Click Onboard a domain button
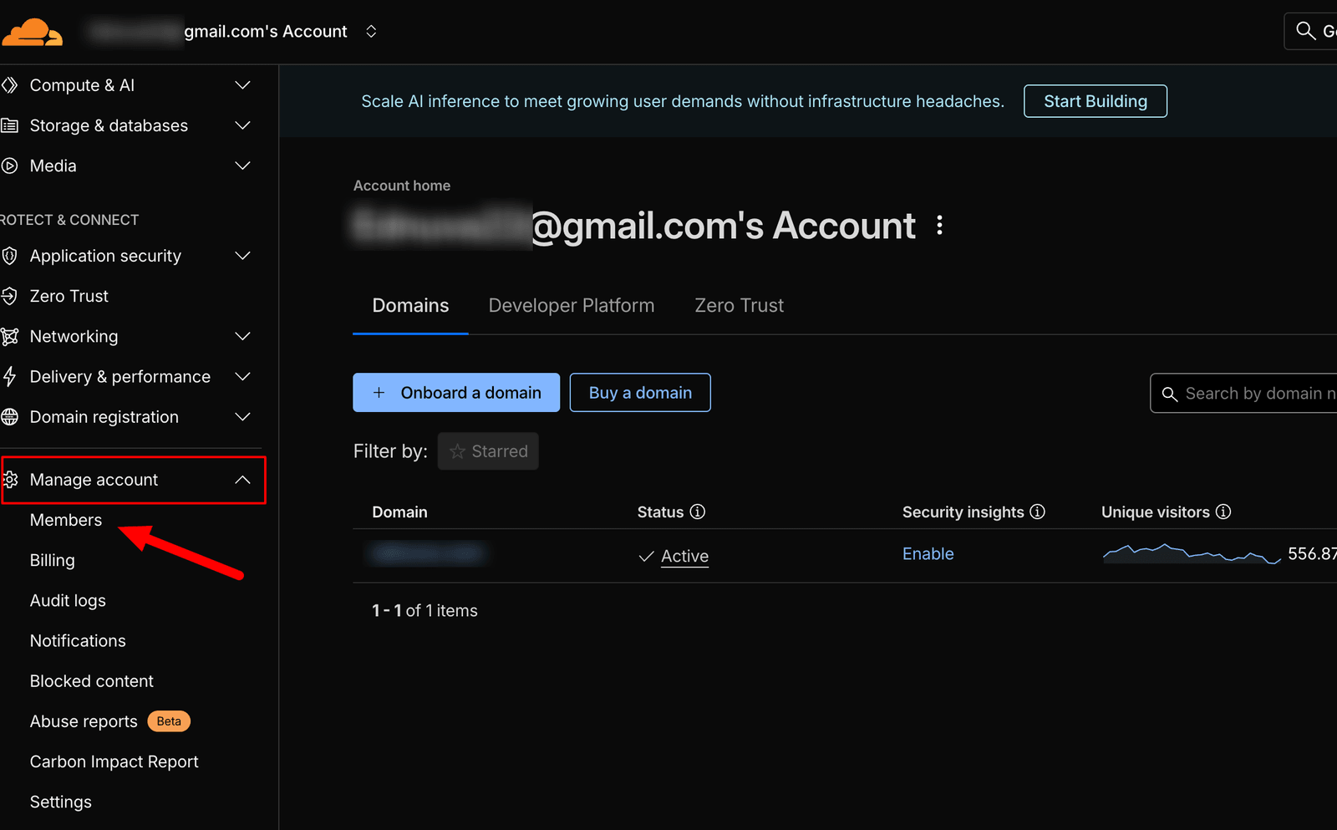The height and width of the screenshot is (830, 1337). click(456, 392)
